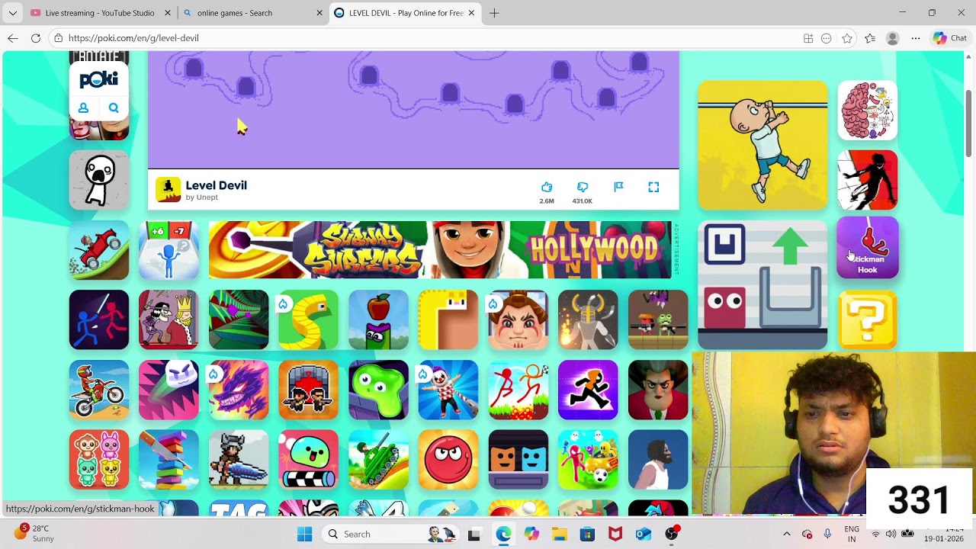Open the apple worm game icon
The height and width of the screenshot is (549, 976).
378,320
